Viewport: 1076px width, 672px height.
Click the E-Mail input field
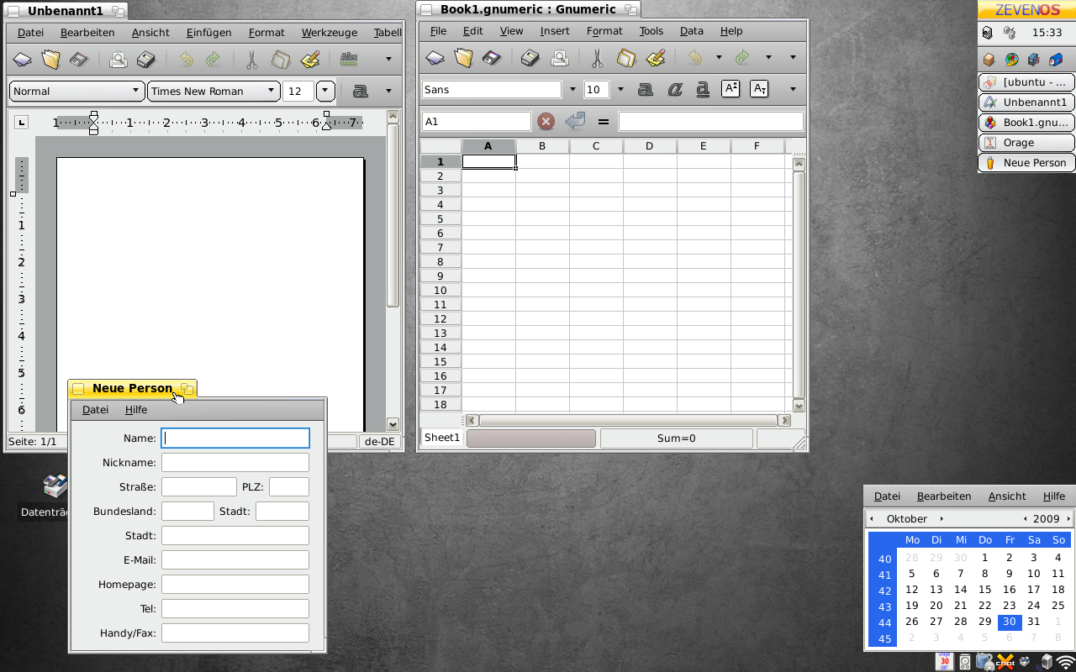[x=235, y=559]
